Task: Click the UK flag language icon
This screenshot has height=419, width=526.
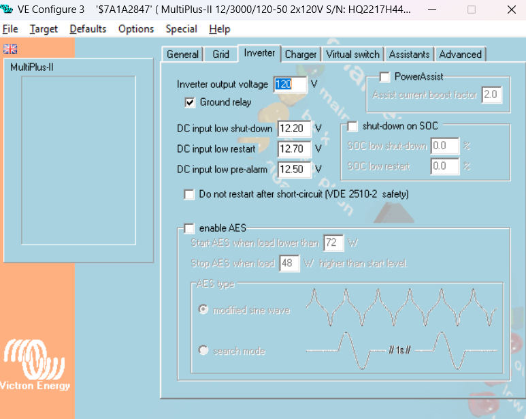Action: (10, 49)
